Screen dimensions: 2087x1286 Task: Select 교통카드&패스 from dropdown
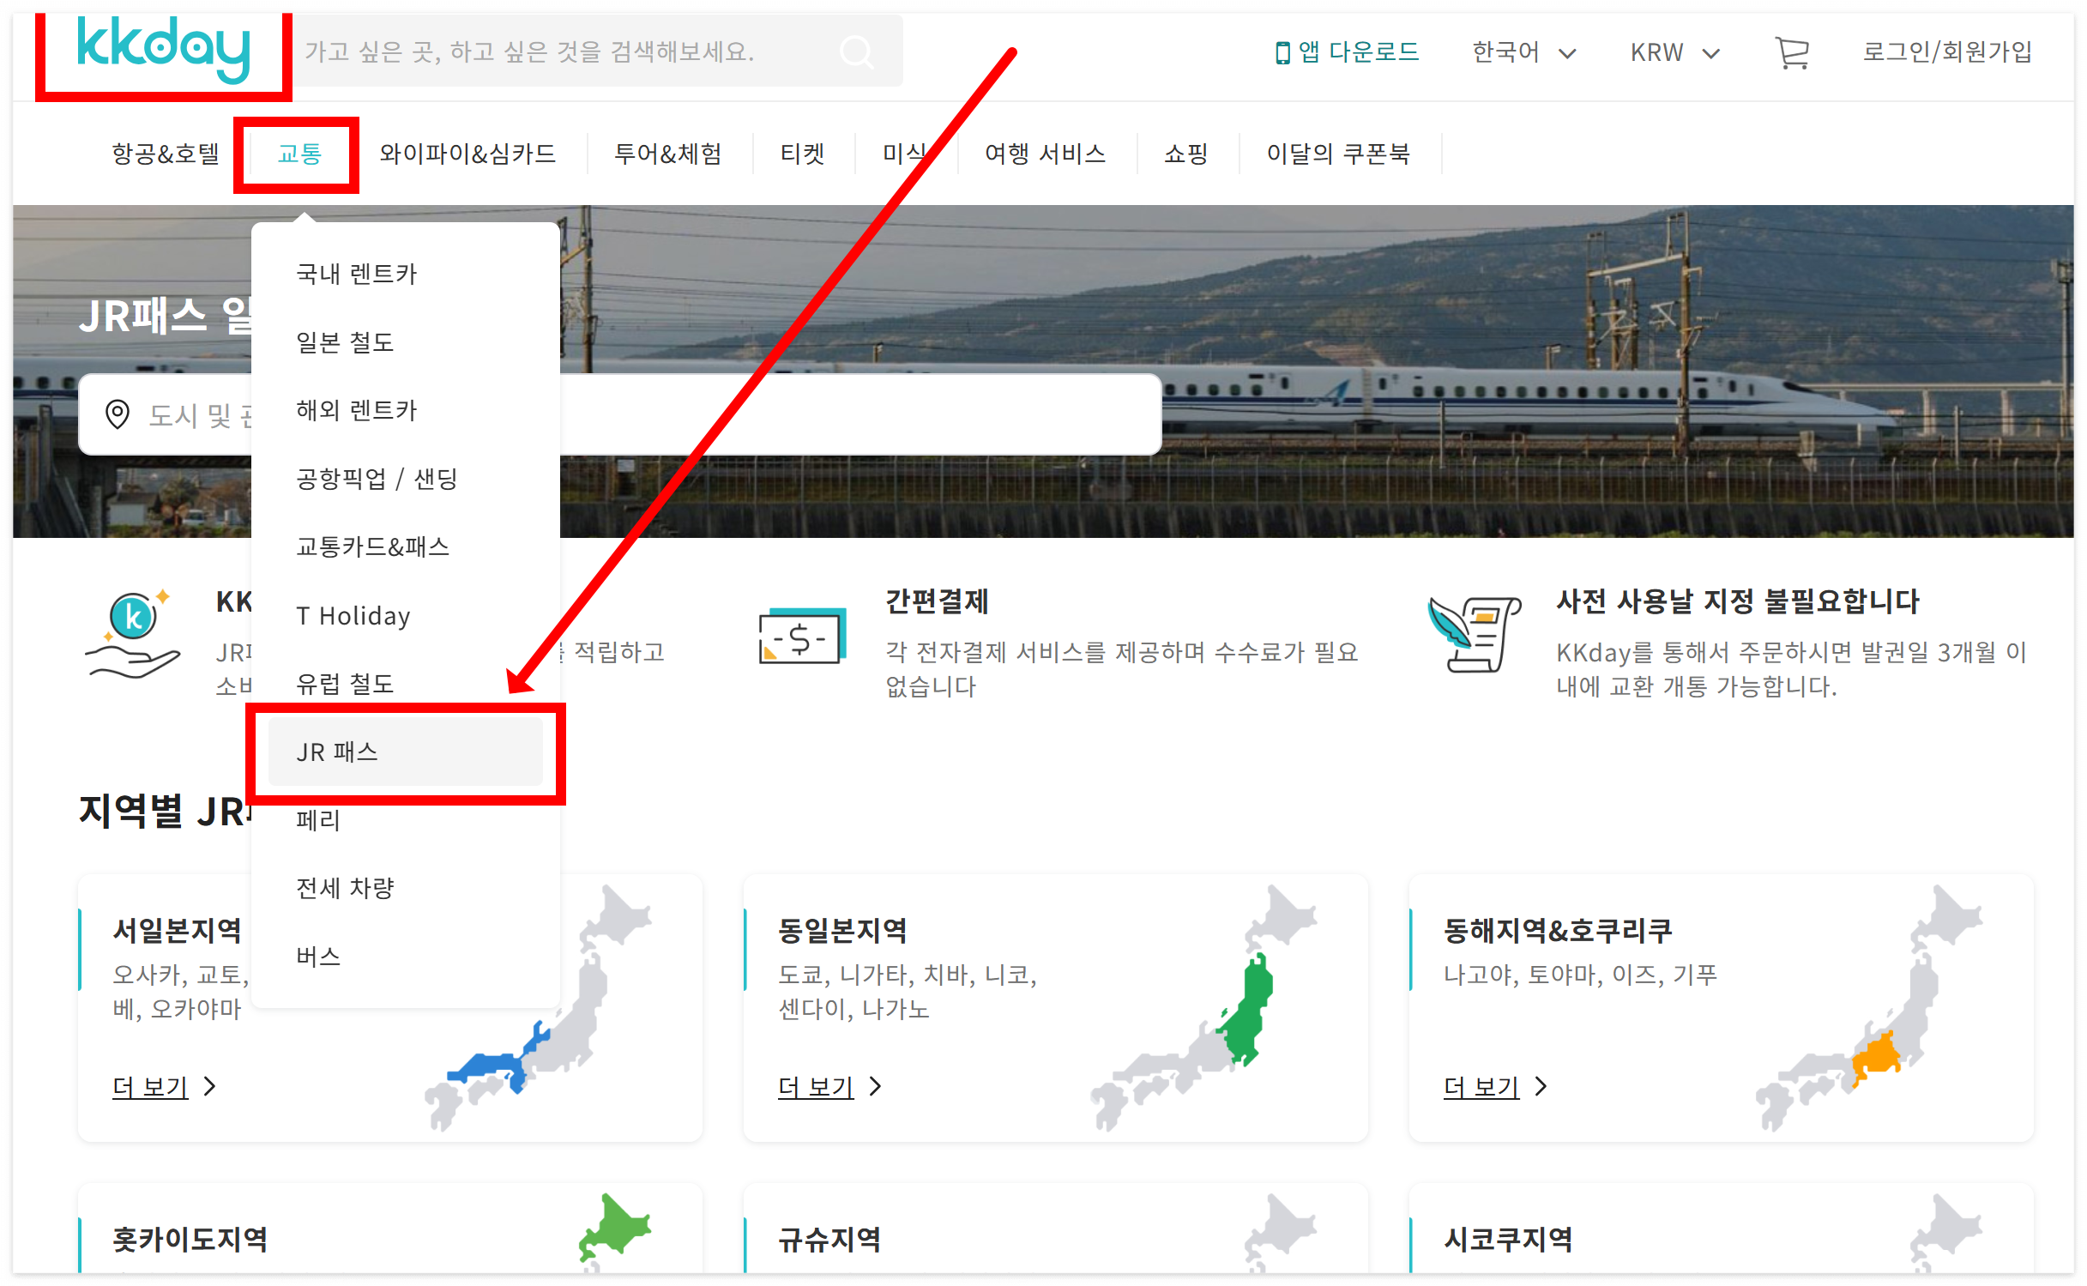click(x=405, y=546)
